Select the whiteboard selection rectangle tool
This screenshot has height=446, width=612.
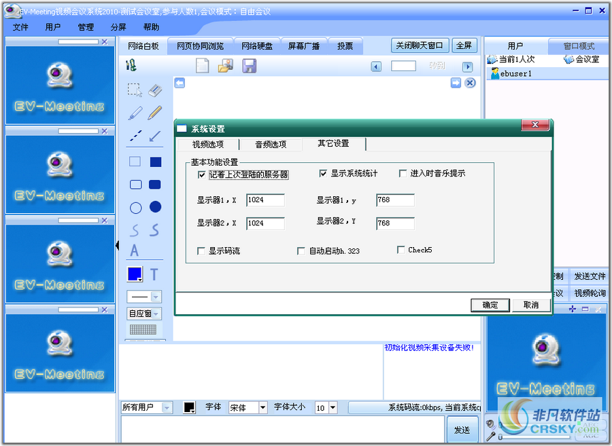pyautogui.click(x=135, y=90)
